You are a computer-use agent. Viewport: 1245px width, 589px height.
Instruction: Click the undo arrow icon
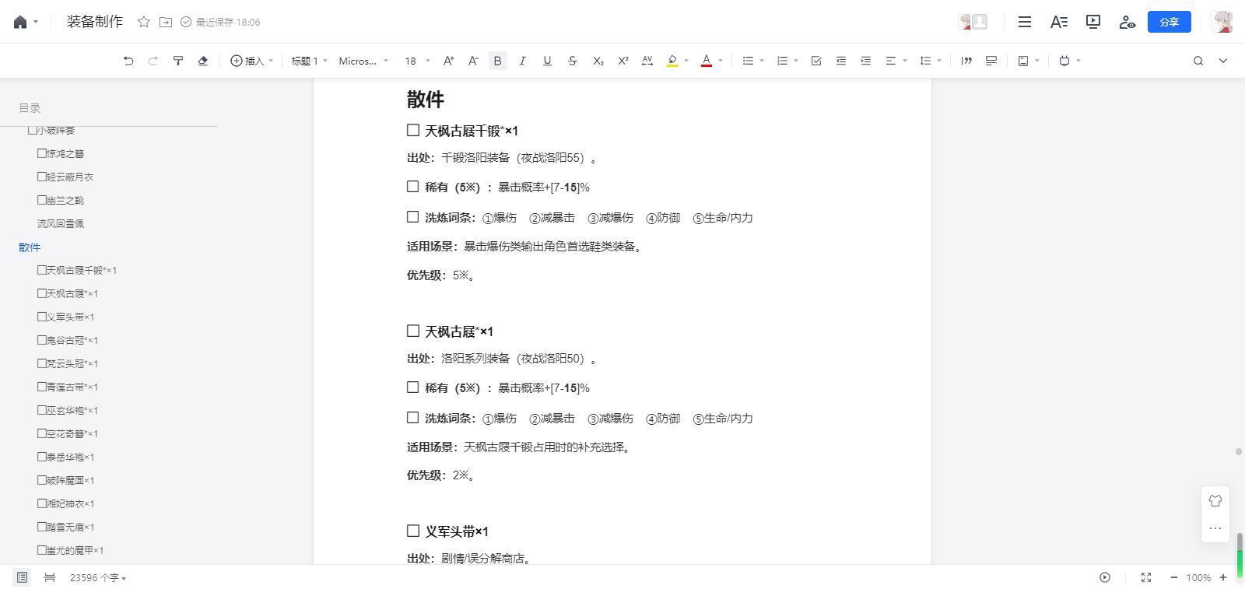tap(128, 61)
